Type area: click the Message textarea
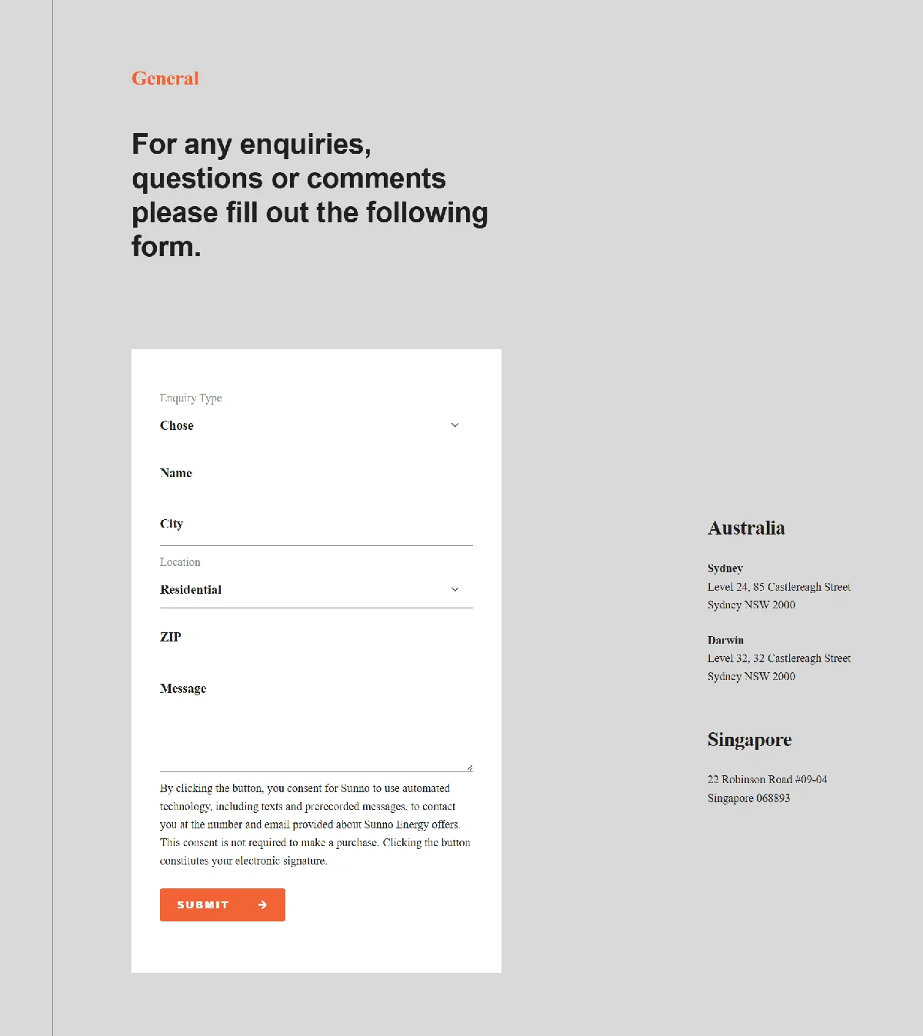The width and height of the screenshot is (923, 1036). click(315, 723)
